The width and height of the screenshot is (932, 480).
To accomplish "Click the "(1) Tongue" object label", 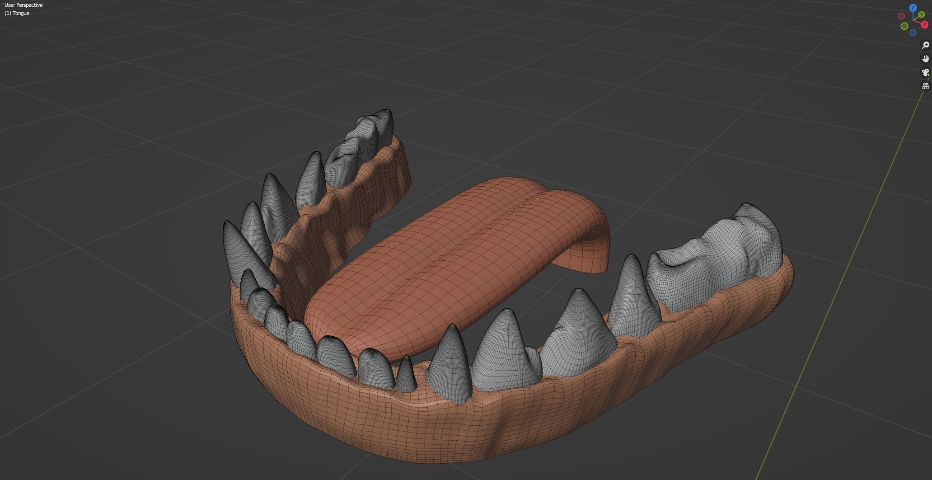I will click(x=17, y=13).
